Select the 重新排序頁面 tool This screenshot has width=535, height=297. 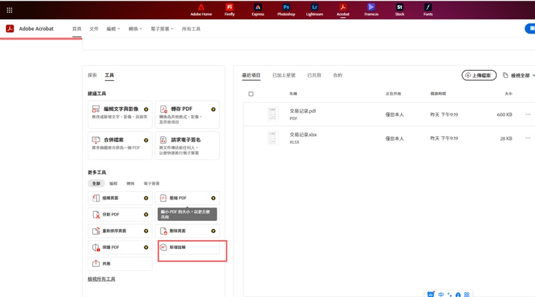120,231
